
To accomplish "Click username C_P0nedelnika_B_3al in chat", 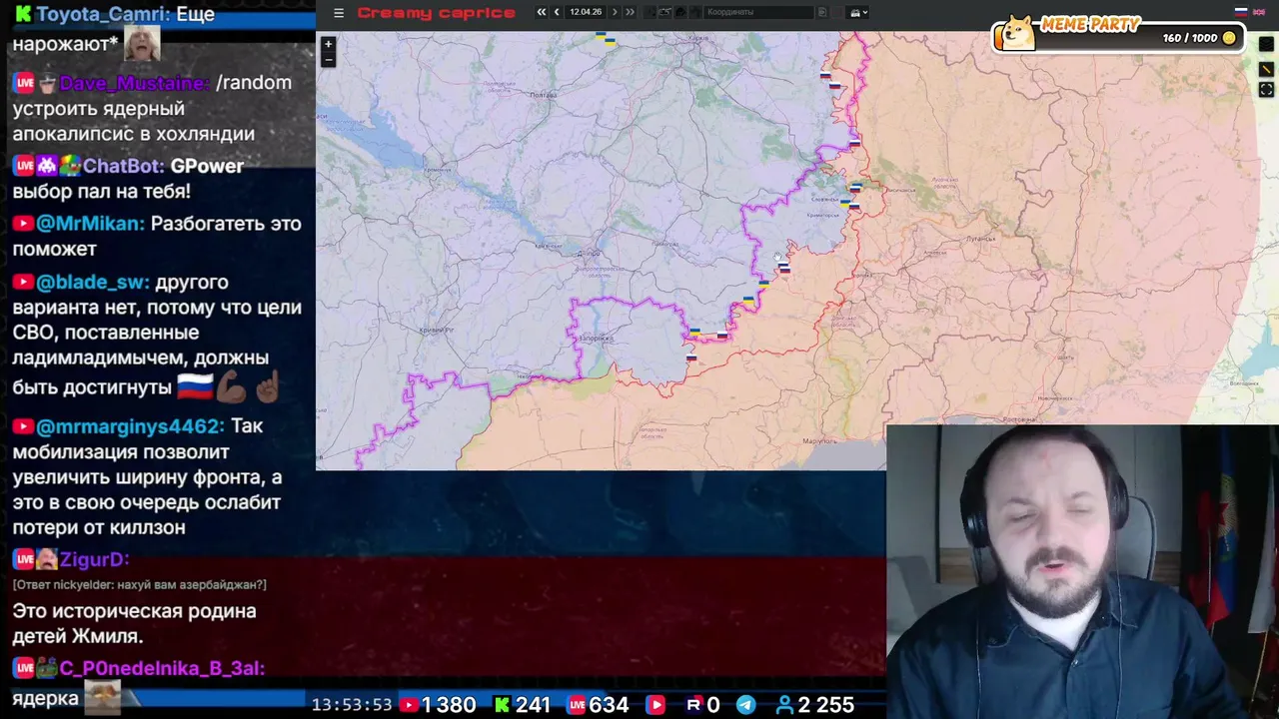I will pyautogui.click(x=162, y=668).
